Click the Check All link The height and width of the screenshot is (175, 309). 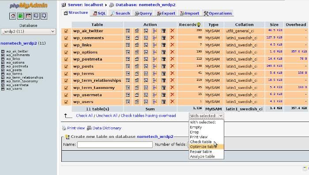pyautogui.click(x=84, y=116)
